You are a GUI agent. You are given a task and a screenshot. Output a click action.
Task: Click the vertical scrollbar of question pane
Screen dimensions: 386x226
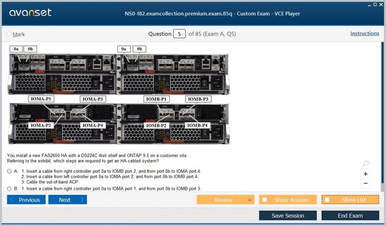[383, 113]
